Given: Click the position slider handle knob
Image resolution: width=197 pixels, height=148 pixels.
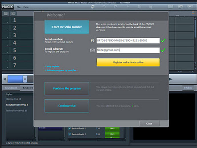Looking at the screenshot, I should click(x=25, y=79).
